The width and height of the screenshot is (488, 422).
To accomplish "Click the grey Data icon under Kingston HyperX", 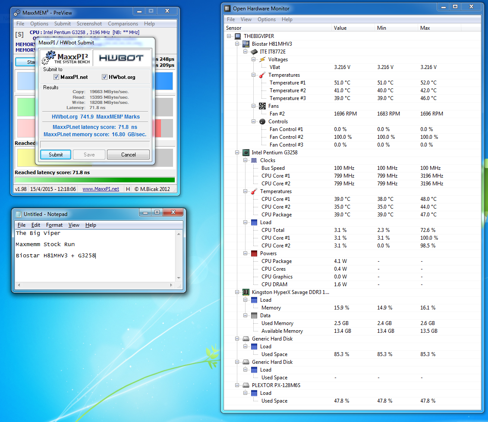I will (254, 316).
